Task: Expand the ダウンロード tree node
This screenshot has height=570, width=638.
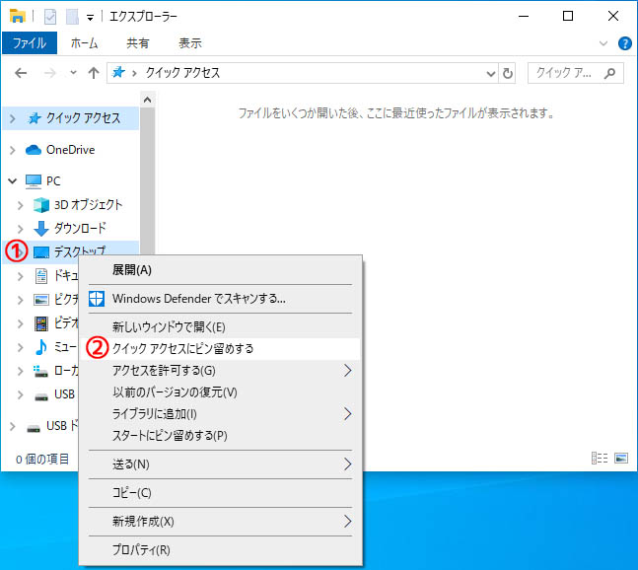Action: click(21, 229)
